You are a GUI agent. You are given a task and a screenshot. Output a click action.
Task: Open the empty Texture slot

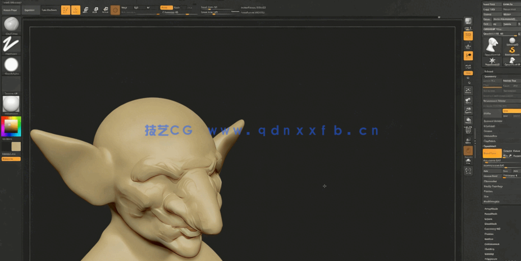point(11,84)
